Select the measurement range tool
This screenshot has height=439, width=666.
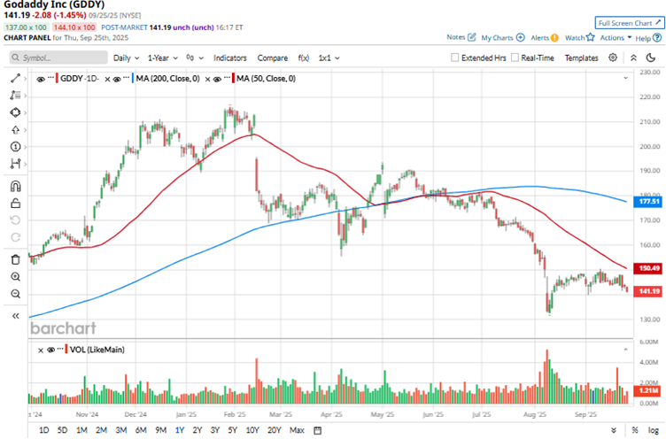pyautogui.click(x=15, y=164)
